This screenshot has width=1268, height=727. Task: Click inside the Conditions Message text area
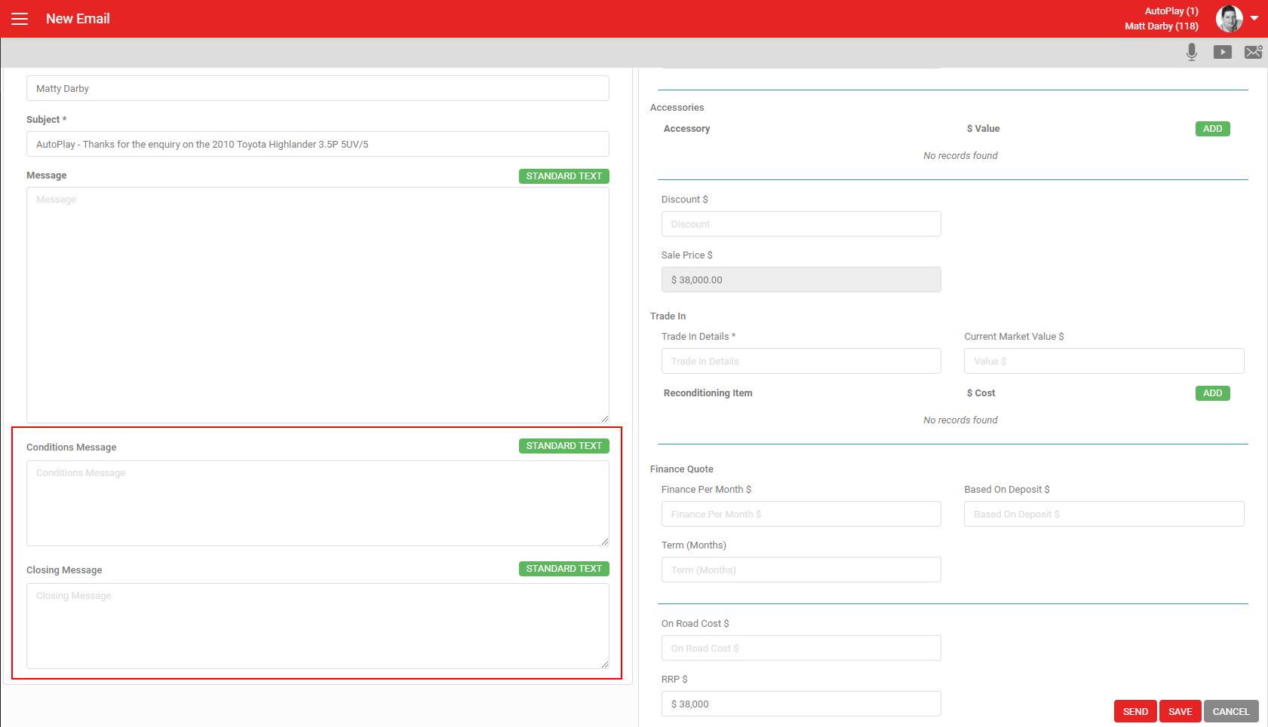[318, 503]
